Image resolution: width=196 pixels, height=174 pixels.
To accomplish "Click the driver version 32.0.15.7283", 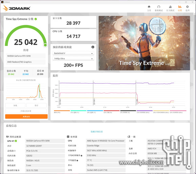I will pos(45,170).
